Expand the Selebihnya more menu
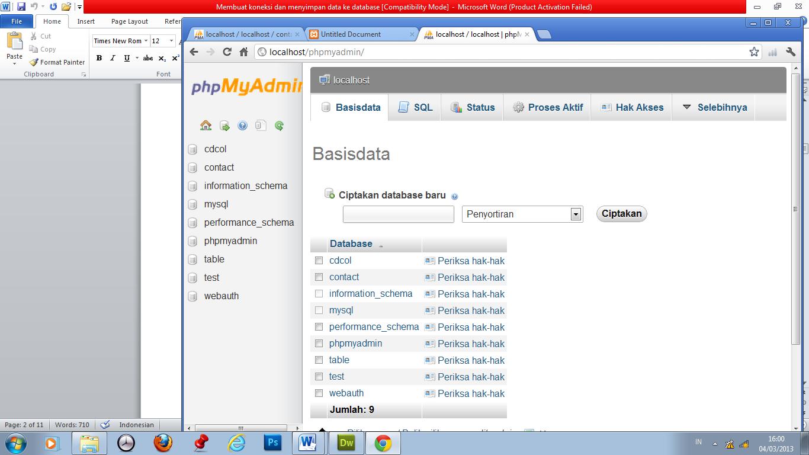Viewport: 809px width, 455px height. [x=714, y=107]
